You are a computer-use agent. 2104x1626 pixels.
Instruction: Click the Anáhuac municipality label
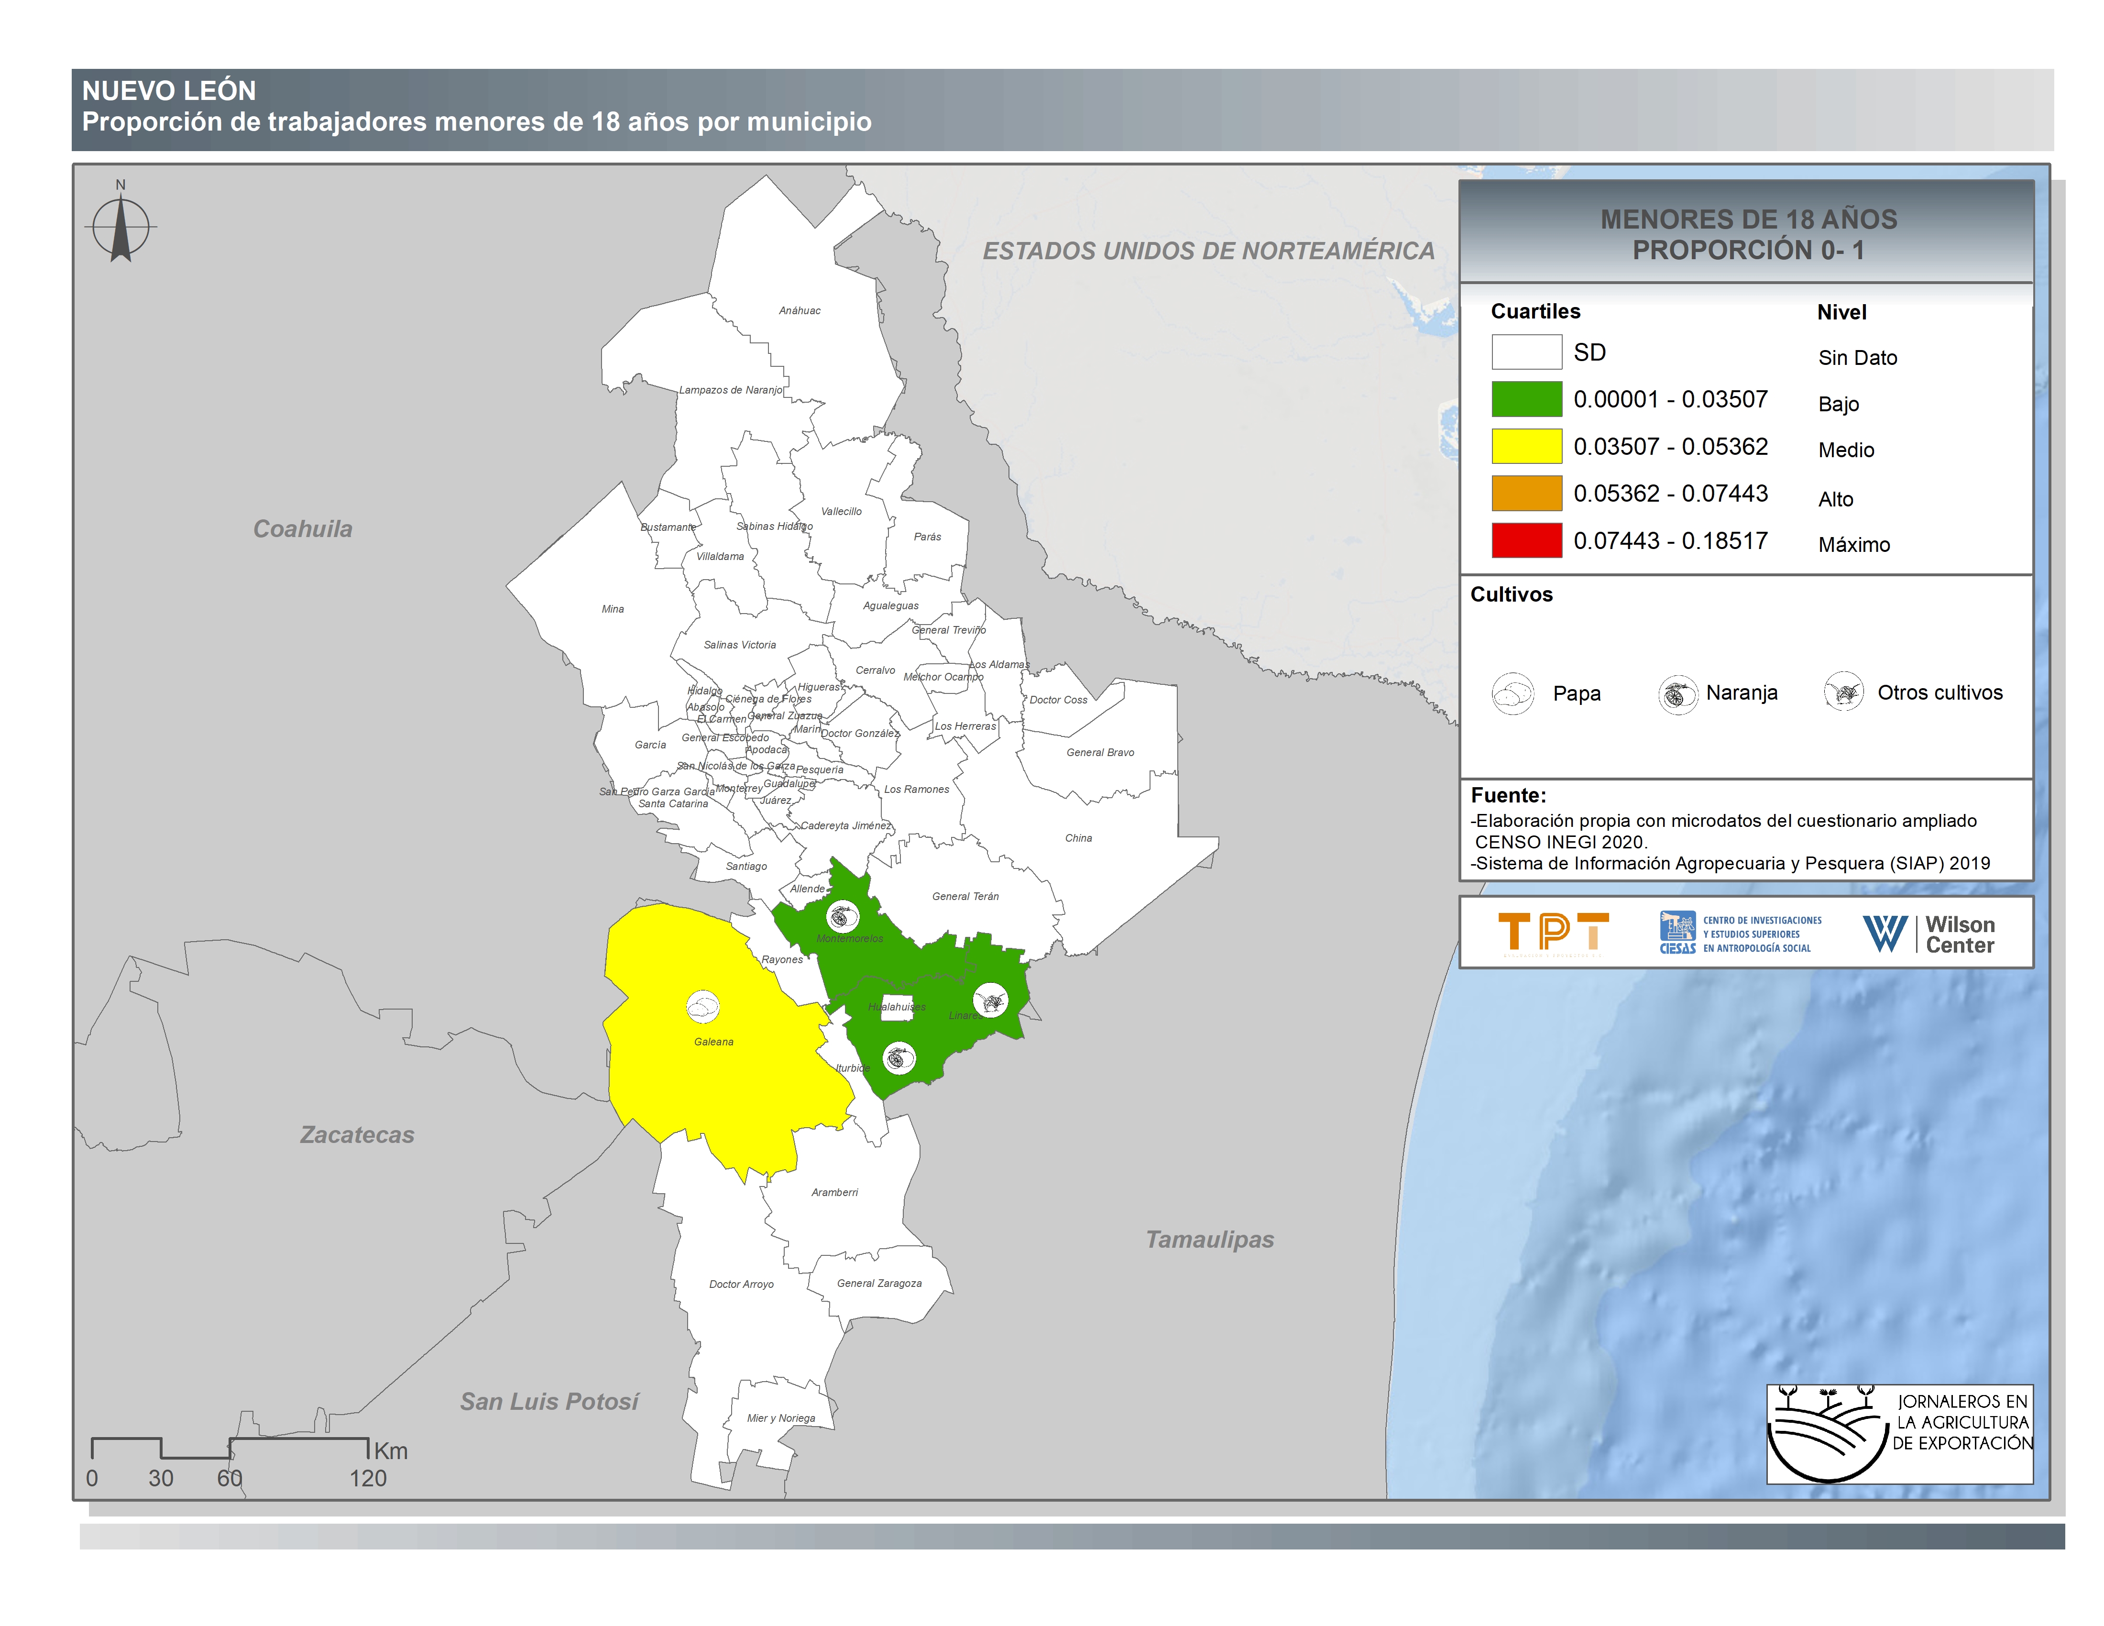(x=800, y=310)
